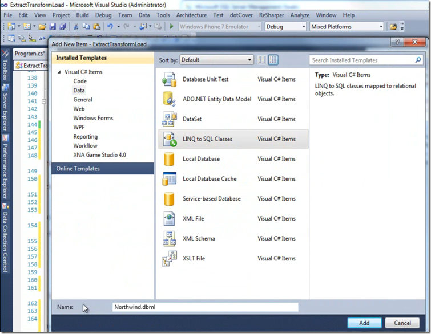Click the Add New Item toolbar icon
This screenshot has height=334, width=431.
tap(27, 27)
